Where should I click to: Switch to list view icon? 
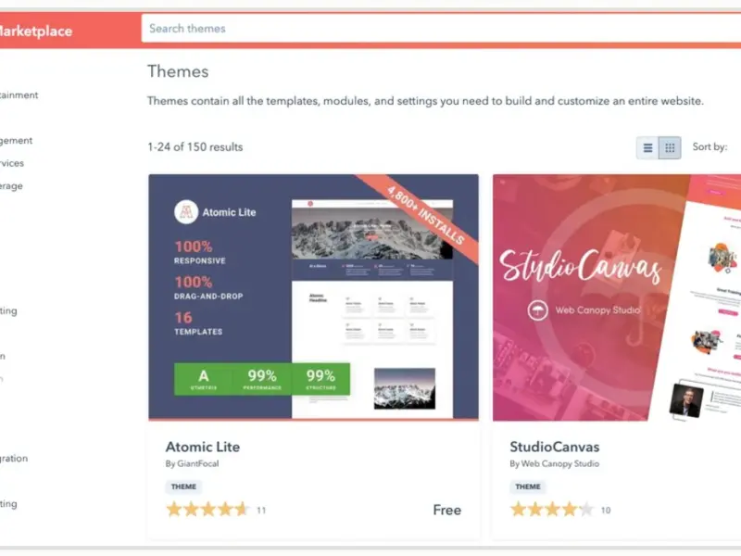647,148
